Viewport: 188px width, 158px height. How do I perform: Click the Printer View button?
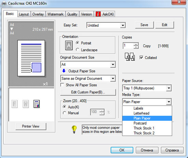(x=31, y=126)
